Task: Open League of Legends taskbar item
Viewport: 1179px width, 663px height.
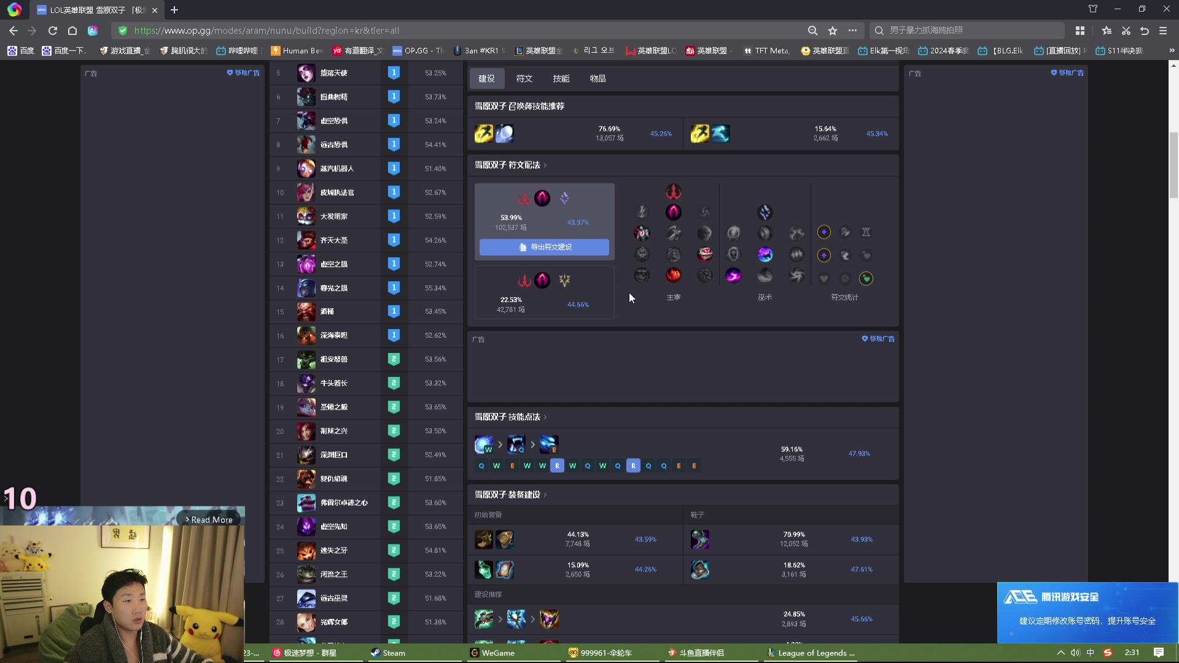Action: click(811, 653)
